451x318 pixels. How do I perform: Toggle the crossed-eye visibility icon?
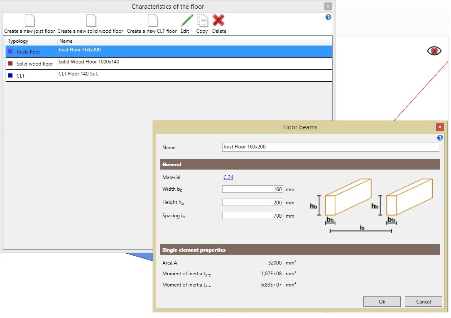coord(434,51)
